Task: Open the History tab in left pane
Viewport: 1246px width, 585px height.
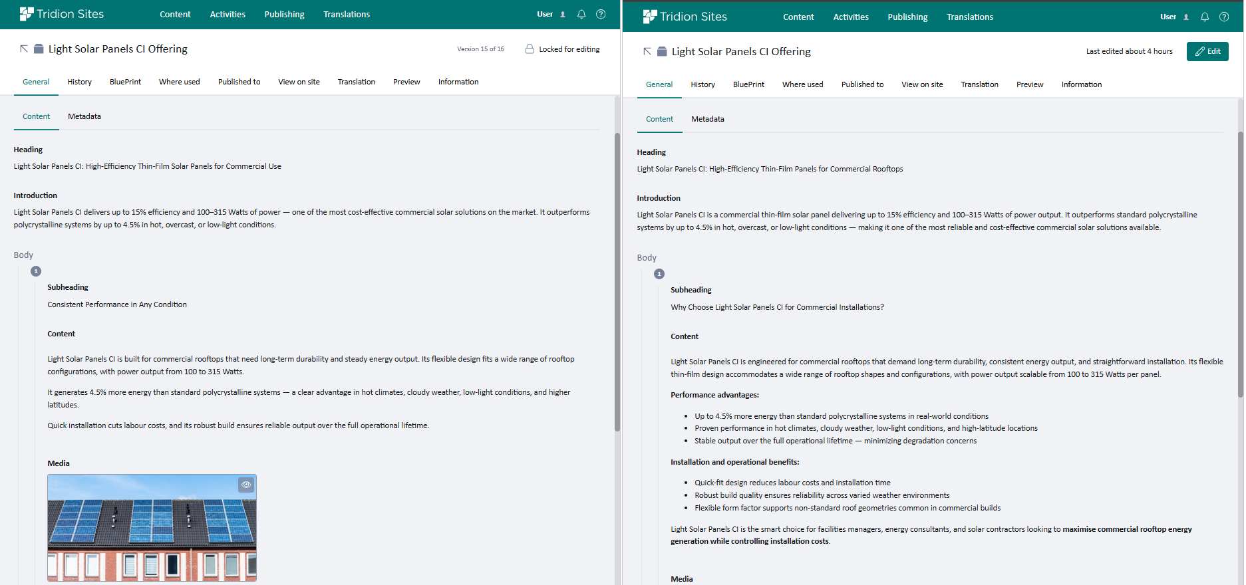Action: click(79, 82)
